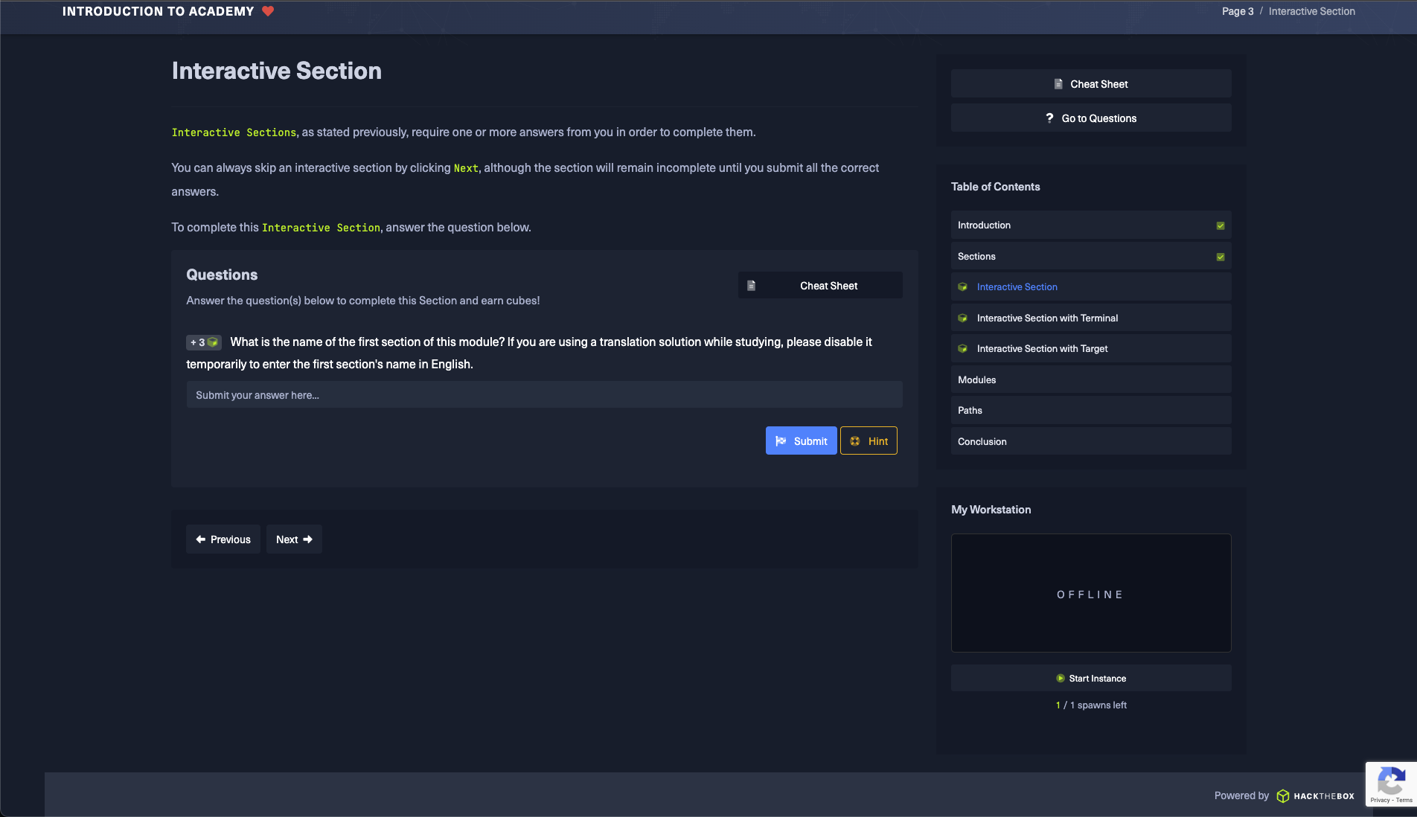Click the reCAPTCHA badge icon
The width and height of the screenshot is (1417, 817).
[x=1390, y=783]
